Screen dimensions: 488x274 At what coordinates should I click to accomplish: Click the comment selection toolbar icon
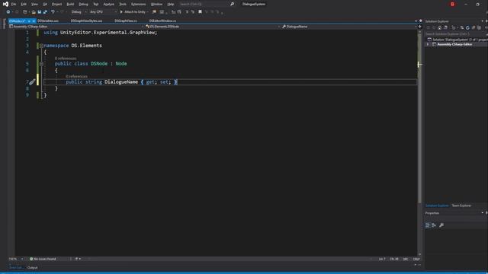tap(187, 12)
